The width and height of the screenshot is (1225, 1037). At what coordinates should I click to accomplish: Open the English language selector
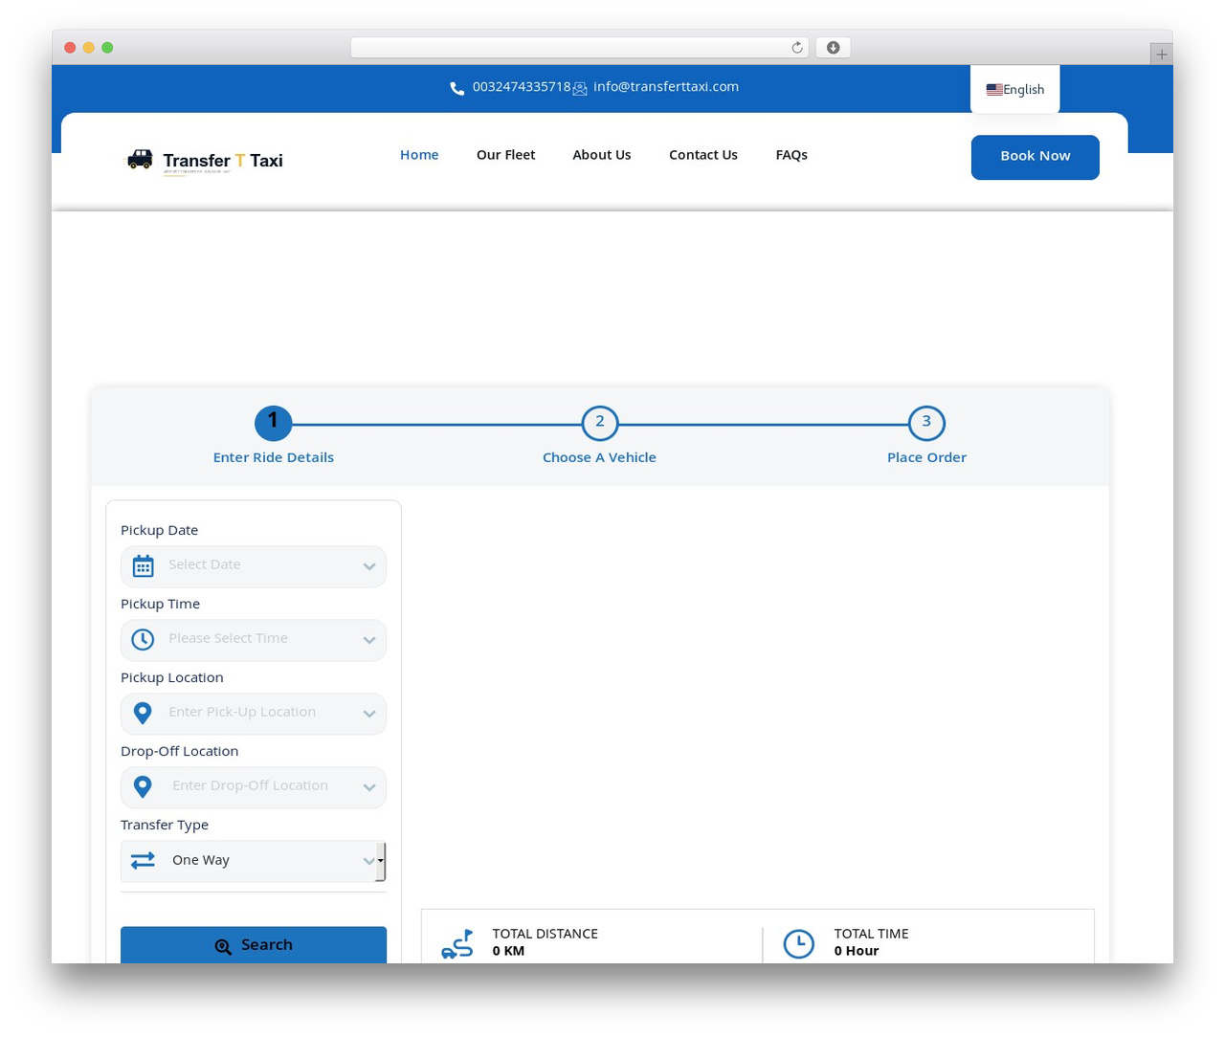coord(1015,90)
